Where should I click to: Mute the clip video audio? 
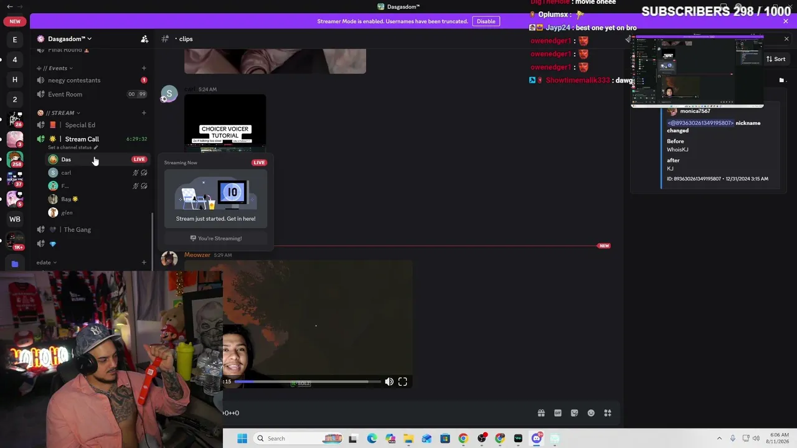click(389, 381)
